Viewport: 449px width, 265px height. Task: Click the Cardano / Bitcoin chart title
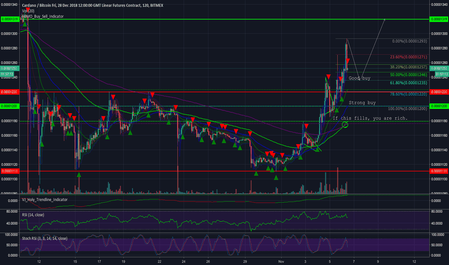[x=92, y=5]
